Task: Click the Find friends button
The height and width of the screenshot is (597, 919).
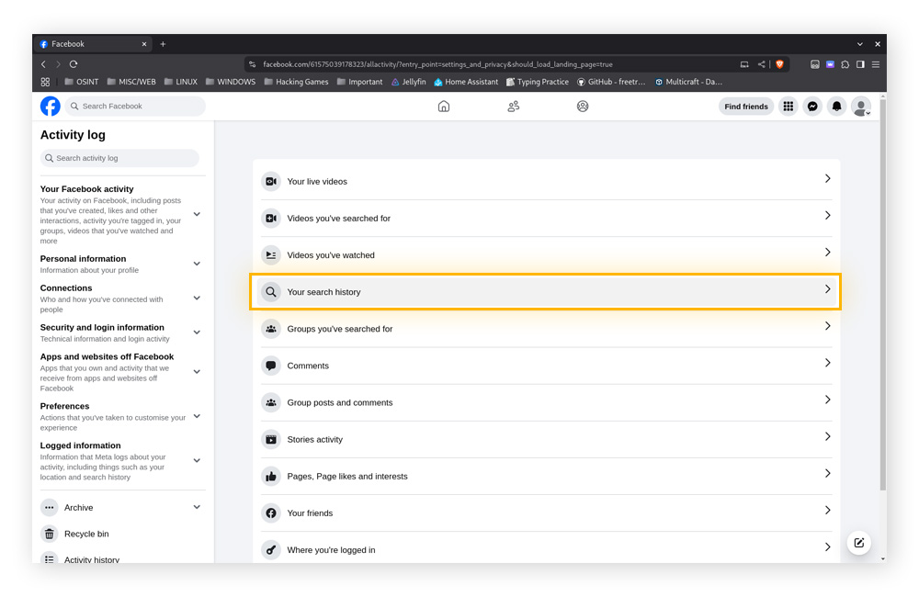Action: (x=745, y=106)
